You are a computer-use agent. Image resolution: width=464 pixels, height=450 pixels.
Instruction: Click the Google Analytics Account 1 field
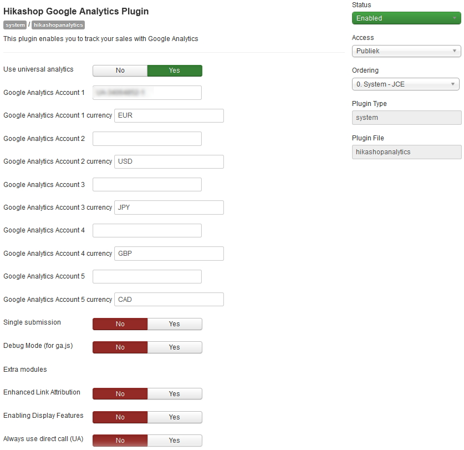tap(147, 93)
